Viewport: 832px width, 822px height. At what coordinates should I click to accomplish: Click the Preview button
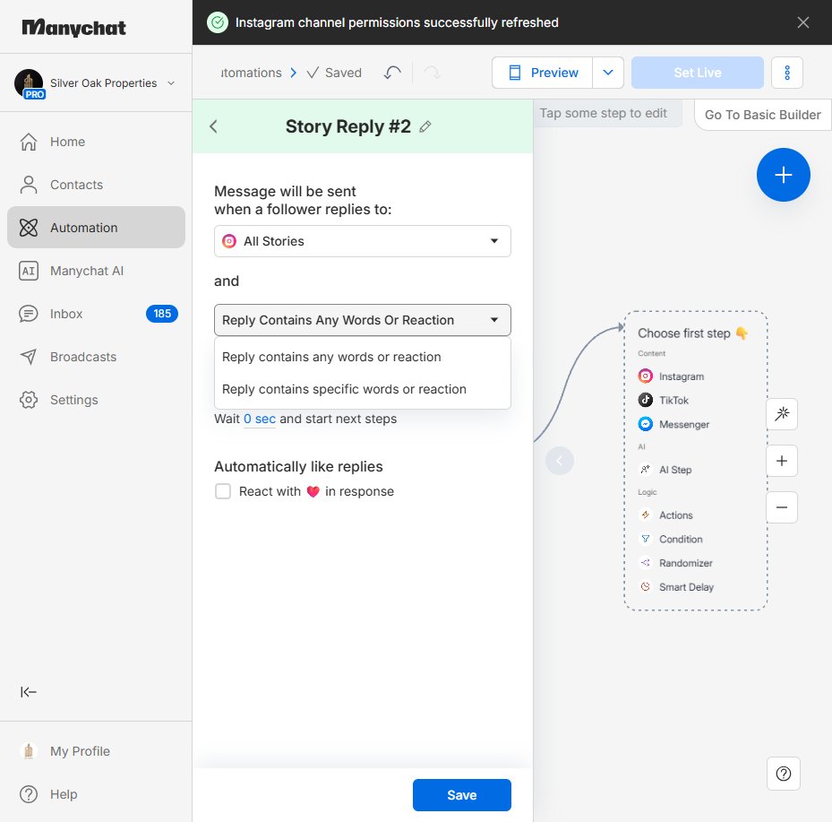coord(543,73)
